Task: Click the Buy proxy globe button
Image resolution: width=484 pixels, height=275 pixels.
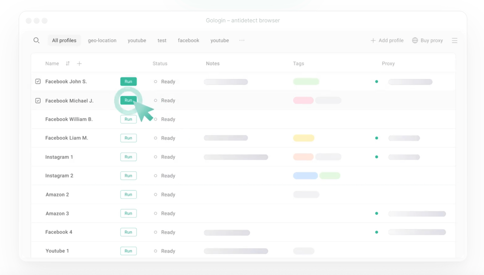Action: click(427, 41)
